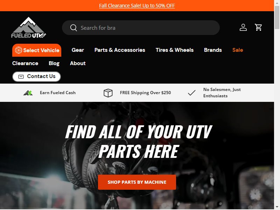
Task: Expand the Tires & Wheels menu
Action: [x=174, y=50]
